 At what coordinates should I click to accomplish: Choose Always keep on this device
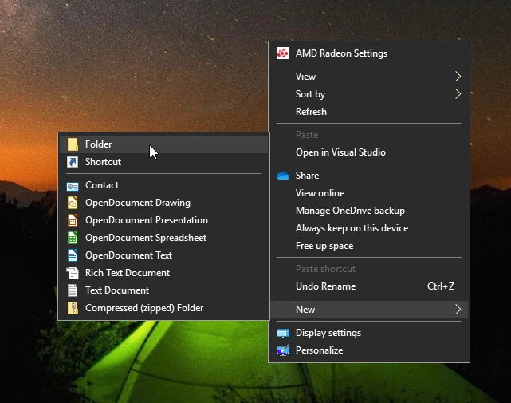[x=369, y=228]
